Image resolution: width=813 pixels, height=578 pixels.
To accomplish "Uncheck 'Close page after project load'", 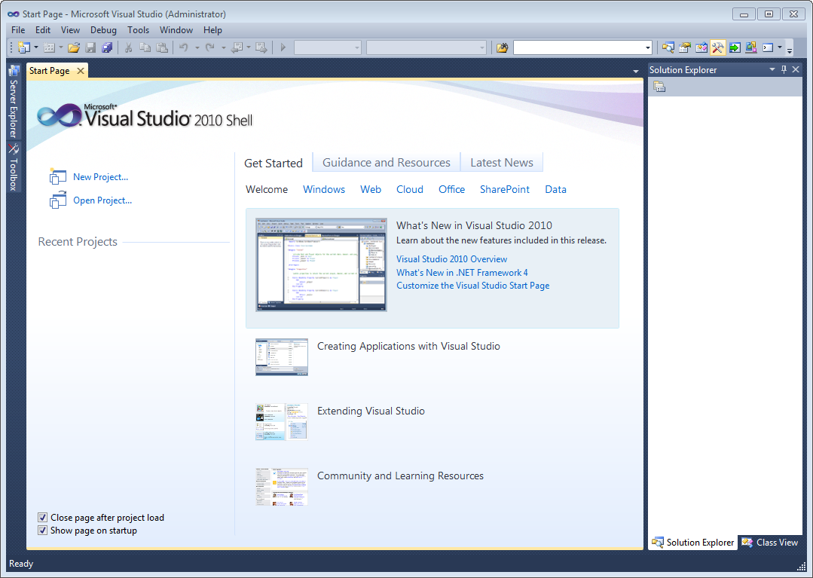I will [43, 517].
